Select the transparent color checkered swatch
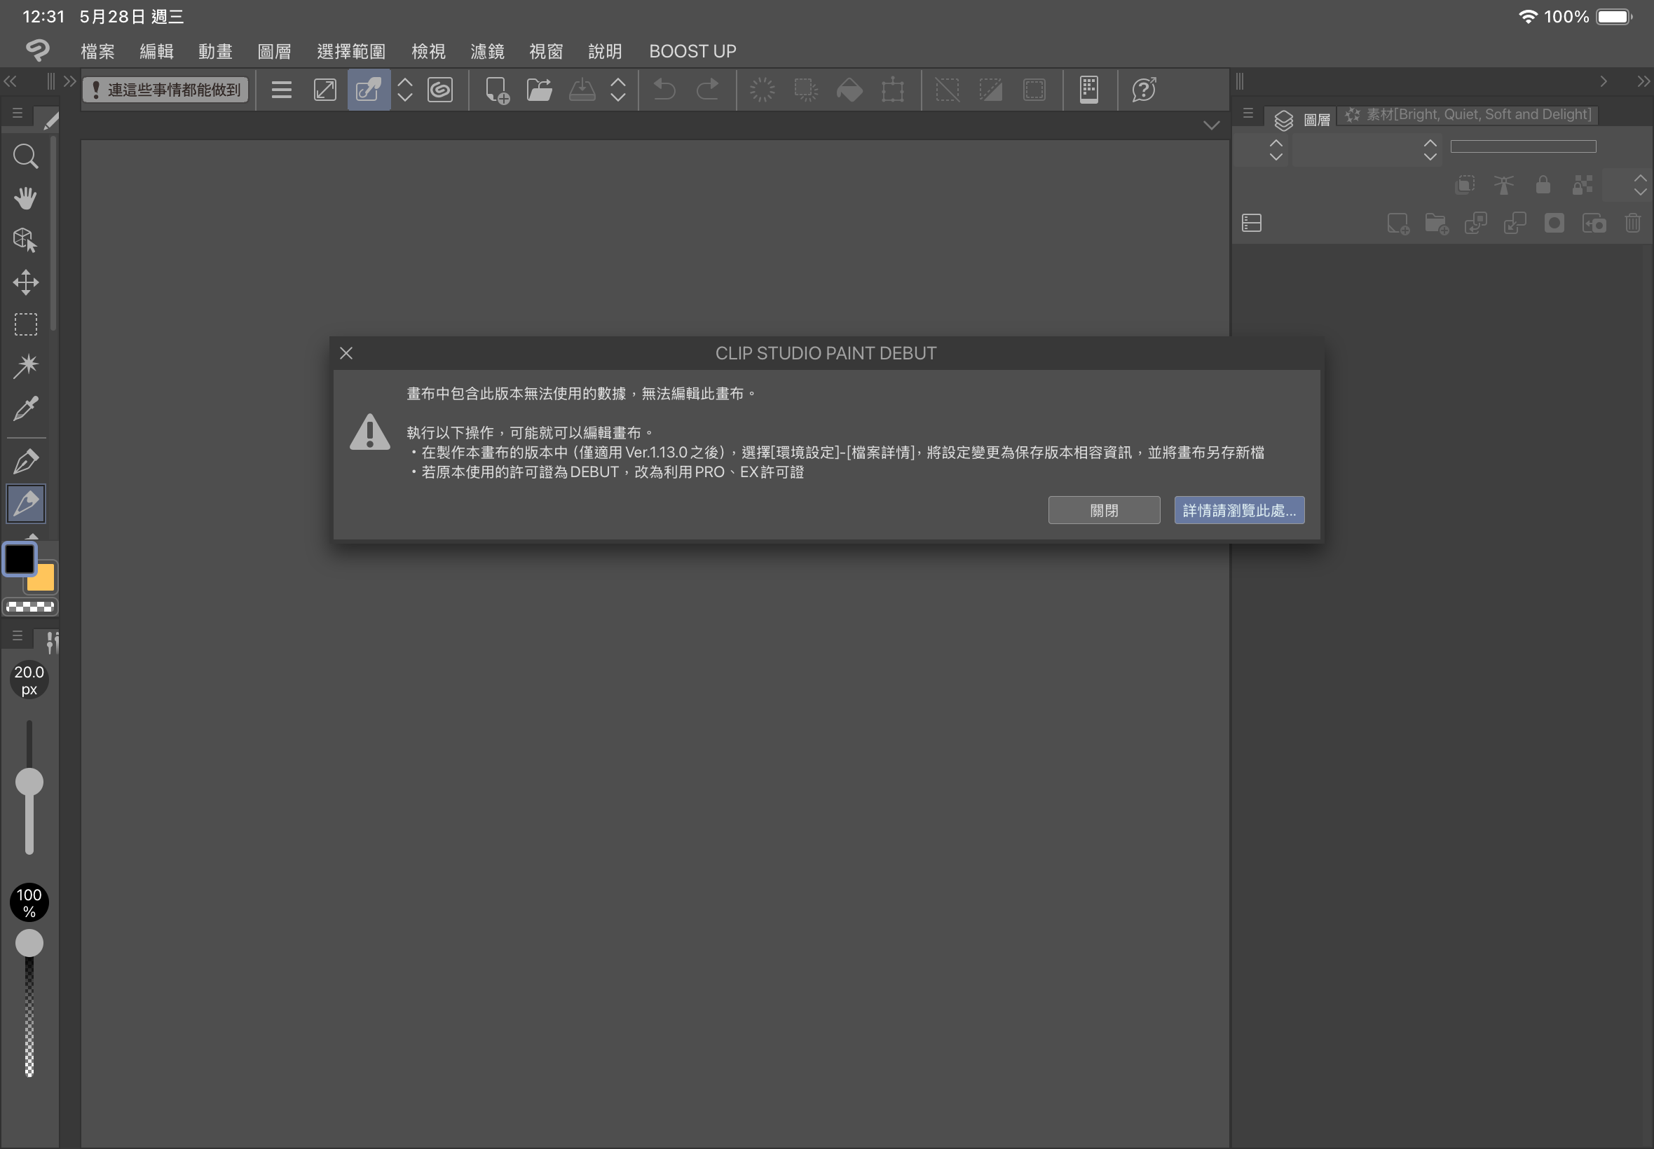 (29, 607)
